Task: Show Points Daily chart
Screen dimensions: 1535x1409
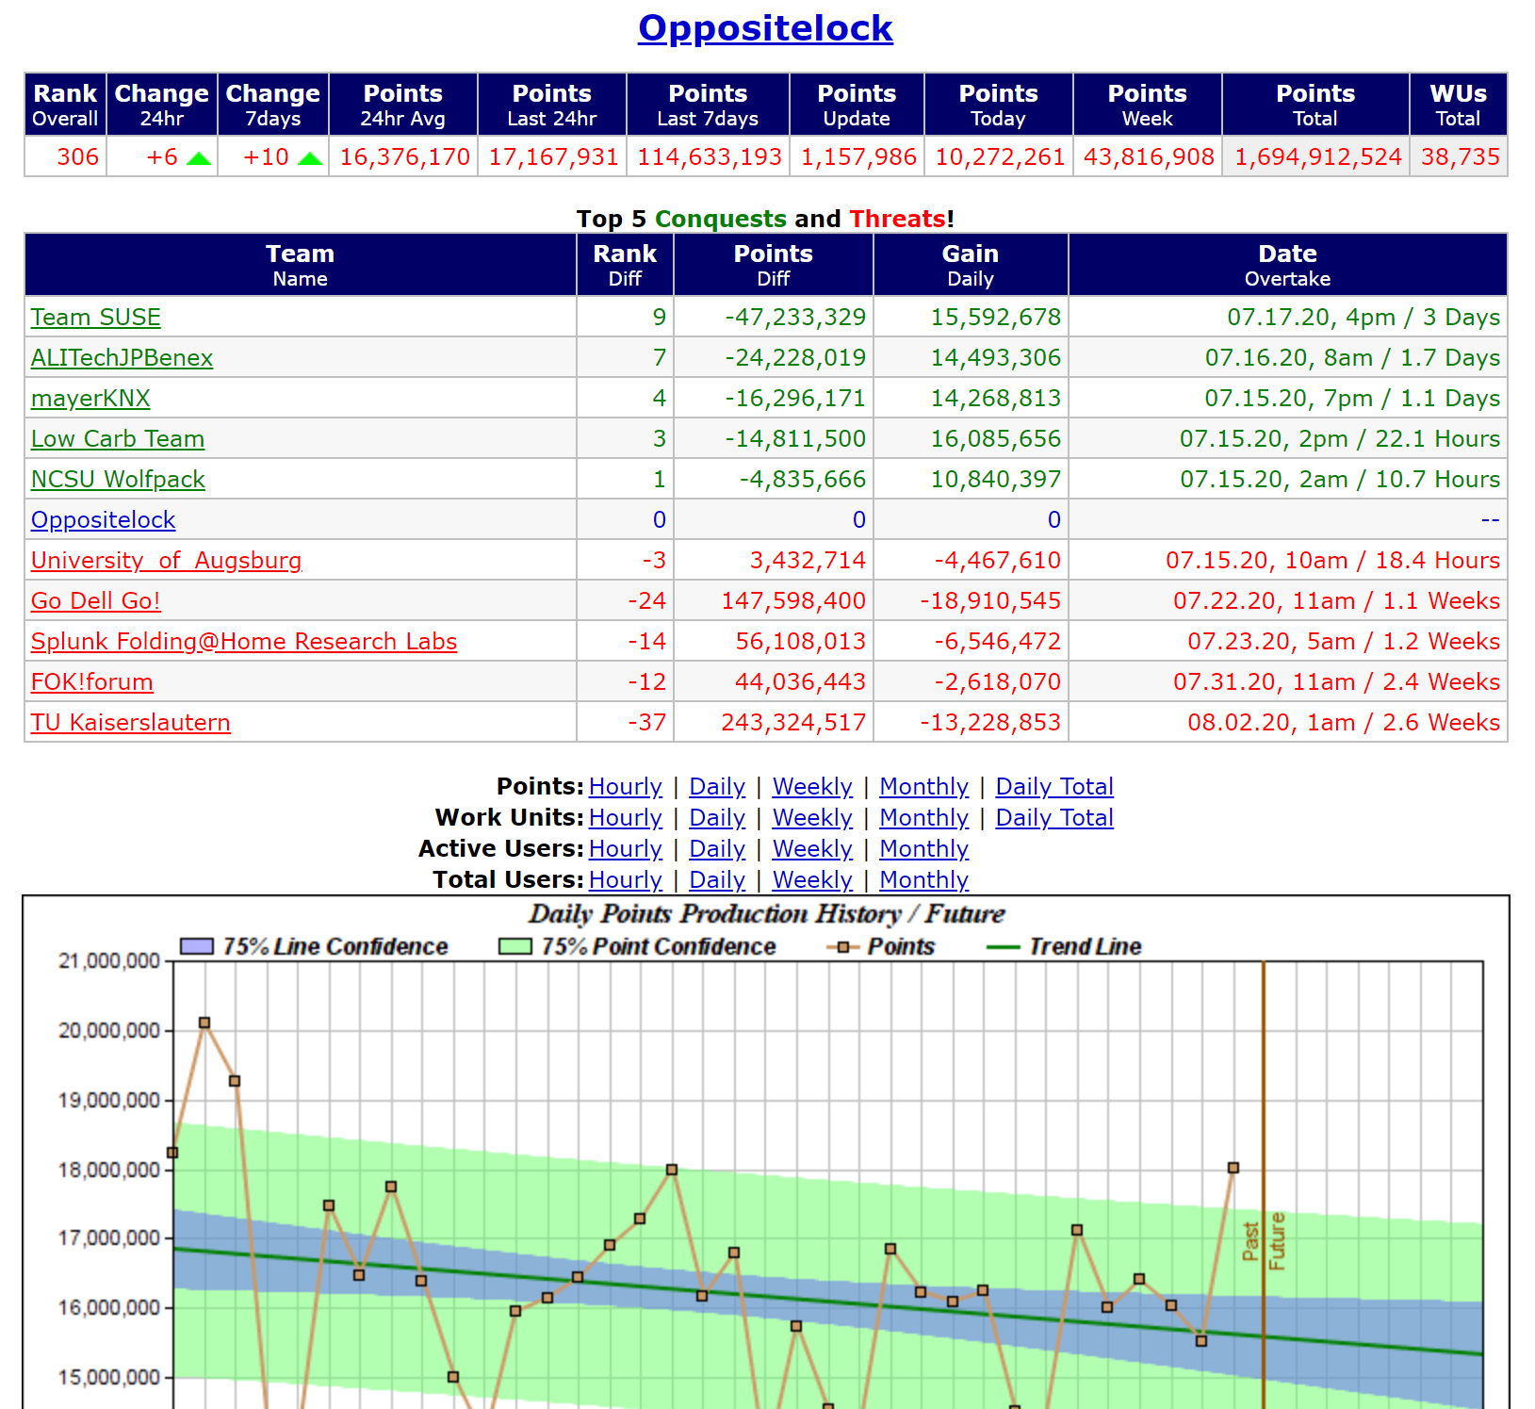Action: point(717,787)
